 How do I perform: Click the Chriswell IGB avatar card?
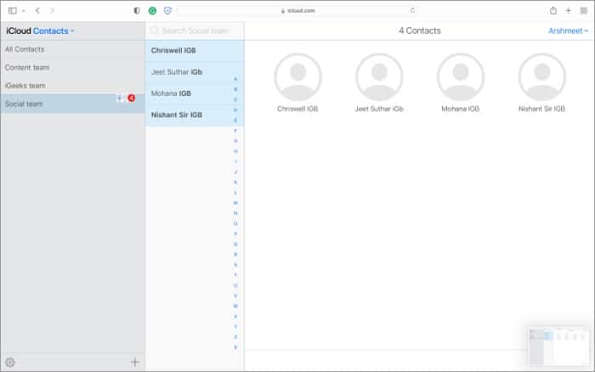(x=297, y=82)
